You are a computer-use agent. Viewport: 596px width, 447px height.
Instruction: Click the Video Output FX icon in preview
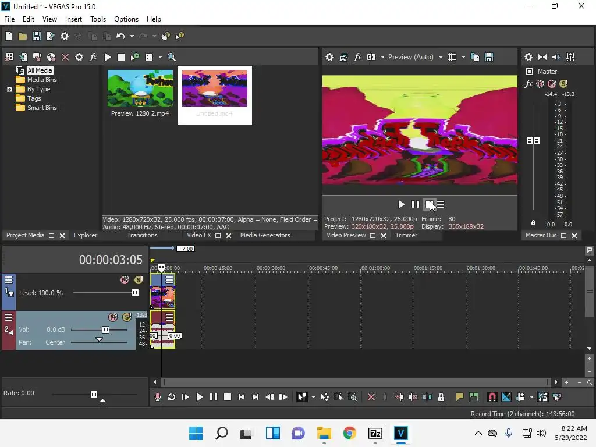[357, 57]
